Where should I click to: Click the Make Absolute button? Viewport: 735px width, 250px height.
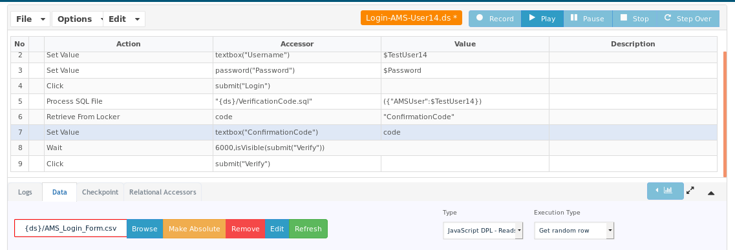pos(195,229)
